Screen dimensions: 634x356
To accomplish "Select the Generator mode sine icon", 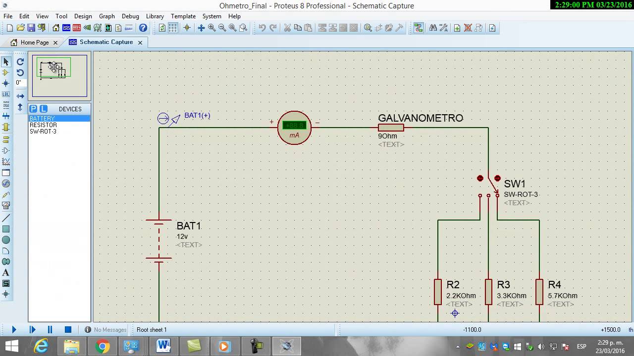I will [6, 183].
